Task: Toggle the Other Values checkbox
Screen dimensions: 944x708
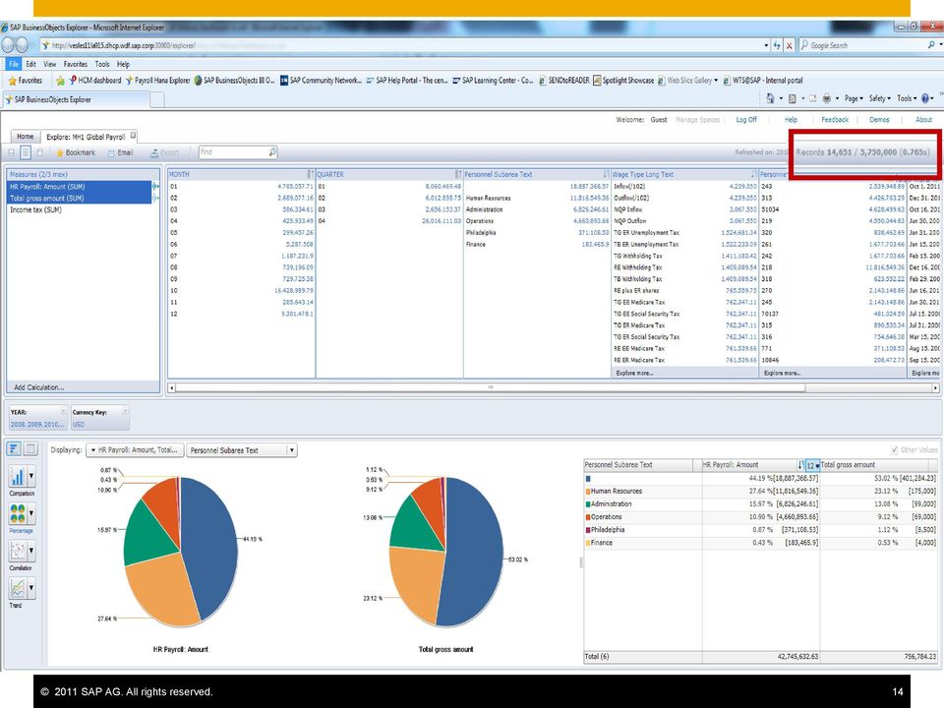Action: point(894,449)
